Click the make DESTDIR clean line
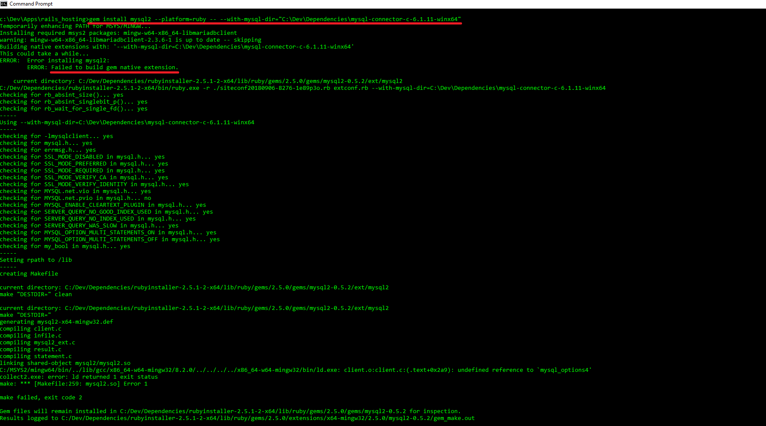The height and width of the screenshot is (426, 766). tap(37, 294)
